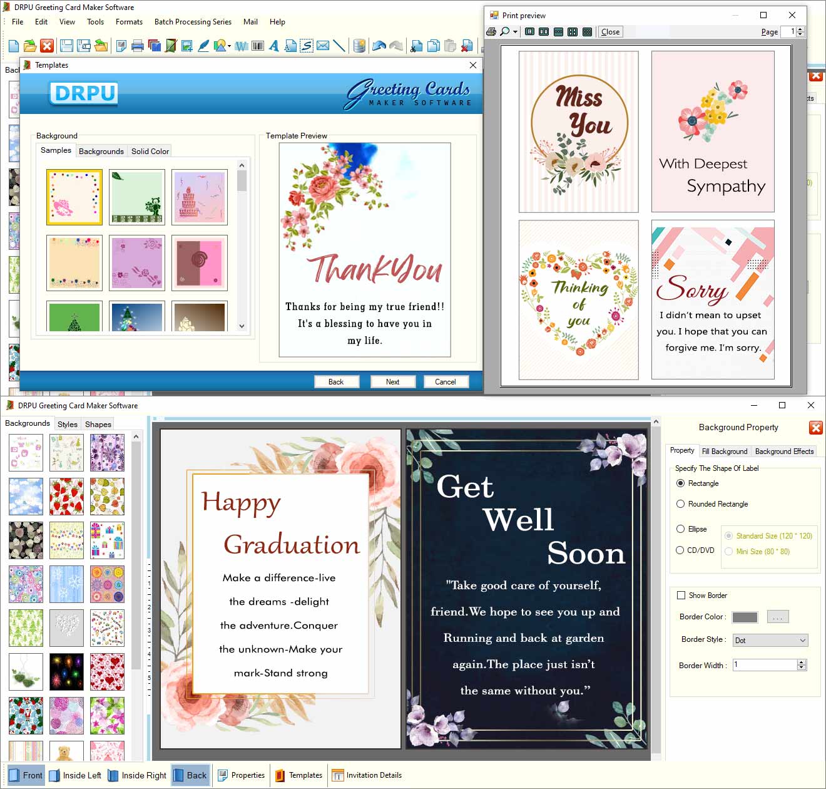Select the Rounded Rectangle shape option

coord(680,504)
